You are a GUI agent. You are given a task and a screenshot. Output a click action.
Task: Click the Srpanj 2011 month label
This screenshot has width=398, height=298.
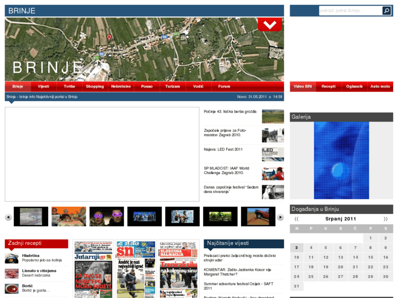[341, 219]
